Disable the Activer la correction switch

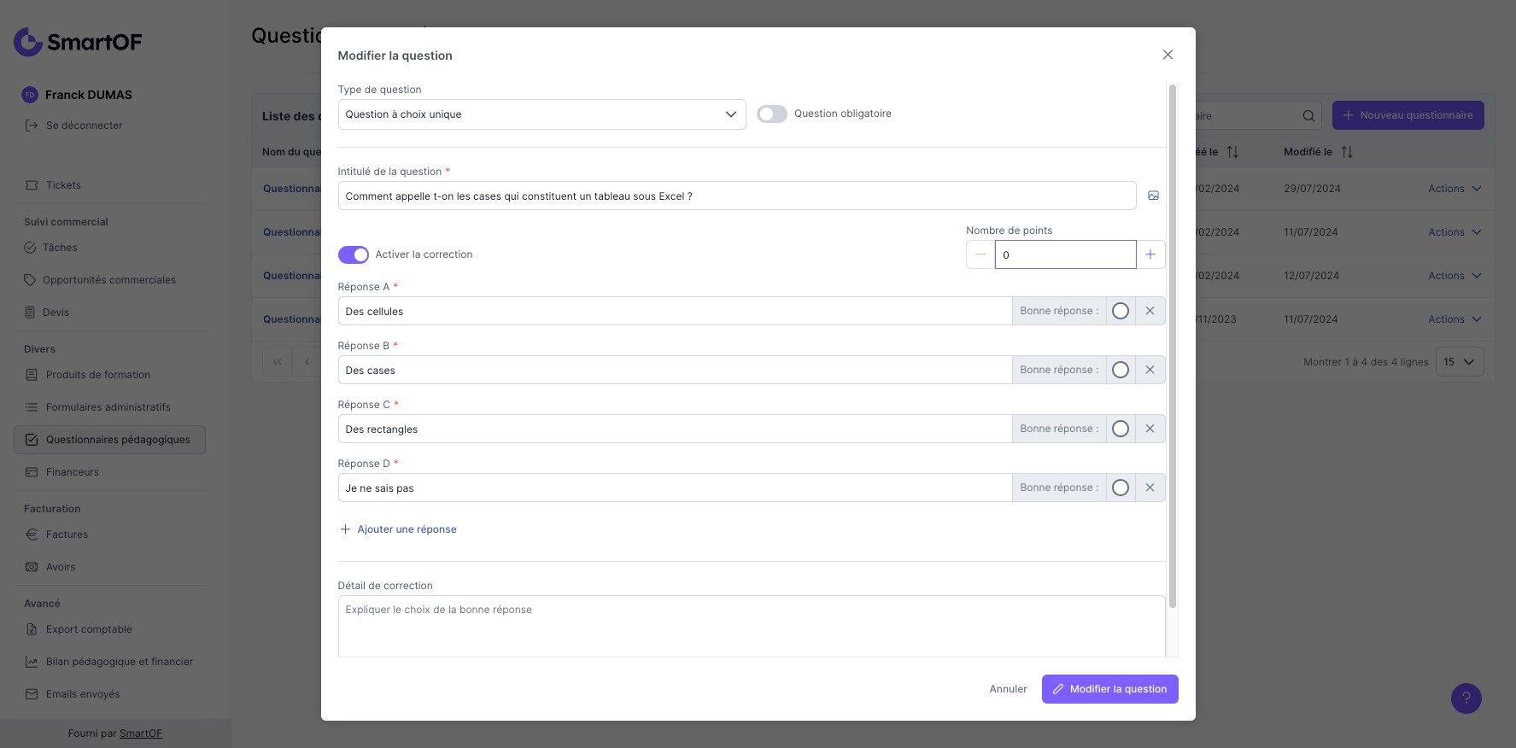354,254
